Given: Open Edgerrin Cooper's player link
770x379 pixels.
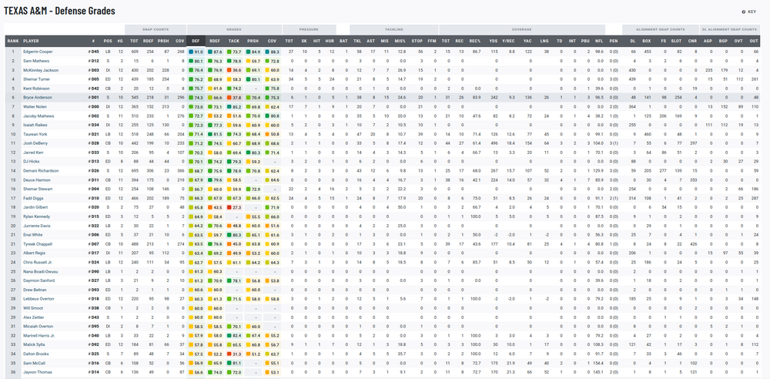Looking at the screenshot, I should (39, 51).
